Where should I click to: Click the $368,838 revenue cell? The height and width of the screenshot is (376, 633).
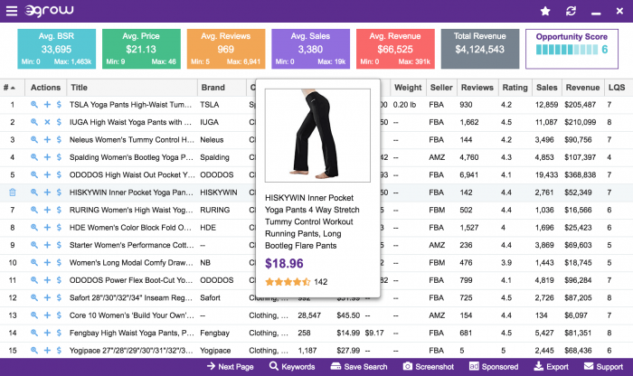[581, 174]
